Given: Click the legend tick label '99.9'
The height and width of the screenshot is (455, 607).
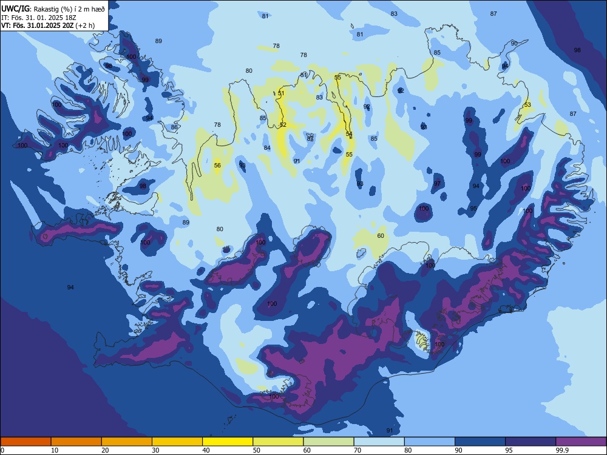Looking at the screenshot, I should [x=562, y=450].
